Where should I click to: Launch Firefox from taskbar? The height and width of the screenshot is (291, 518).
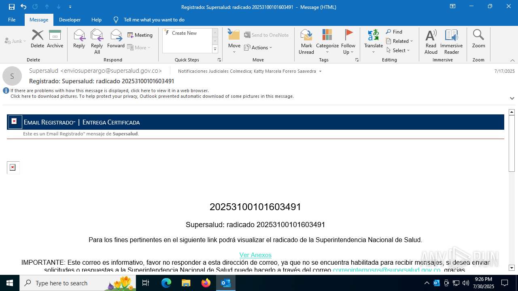206,283
